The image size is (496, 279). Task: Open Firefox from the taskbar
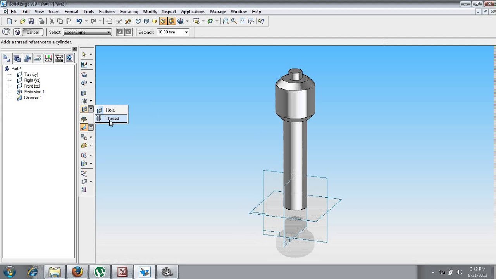click(77, 272)
